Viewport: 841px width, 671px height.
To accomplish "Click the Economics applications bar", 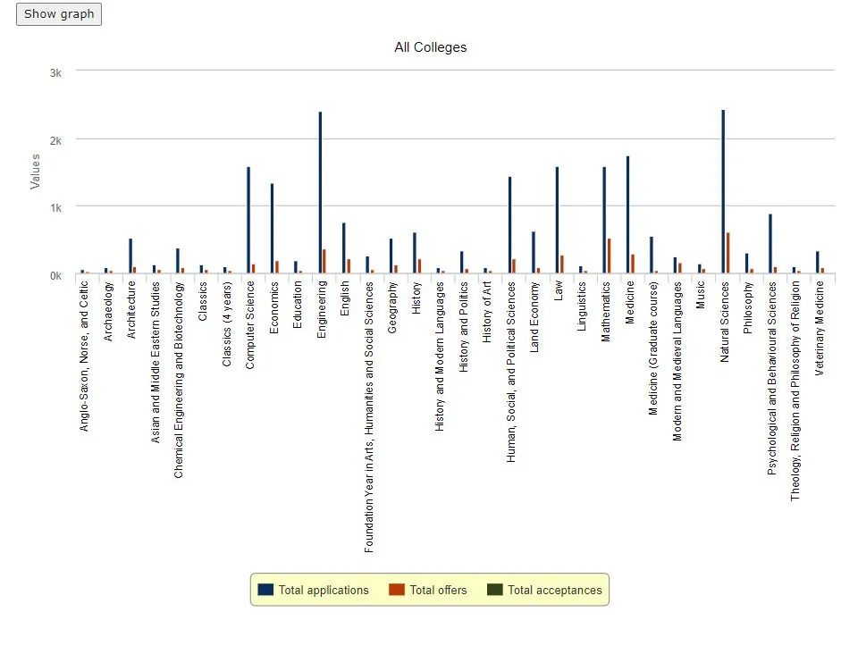I will tap(272, 229).
